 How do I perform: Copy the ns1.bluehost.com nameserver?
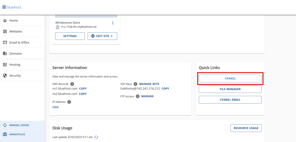point(83,88)
